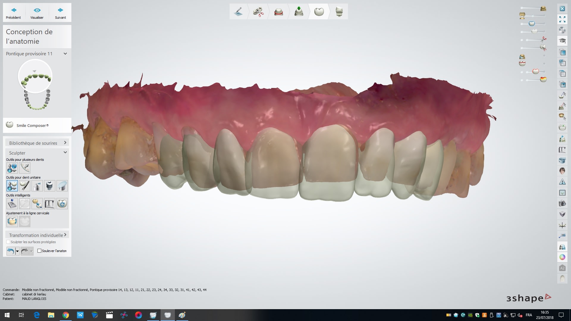The width and height of the screenshot is (571, 321).
Task: Adjust the anatomy transparency slider
Action: 532,23
